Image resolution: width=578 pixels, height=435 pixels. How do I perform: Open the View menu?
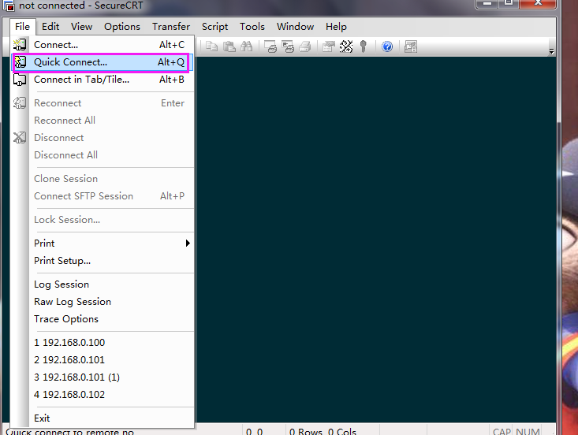pyautogui.click(x=81, y=27)
